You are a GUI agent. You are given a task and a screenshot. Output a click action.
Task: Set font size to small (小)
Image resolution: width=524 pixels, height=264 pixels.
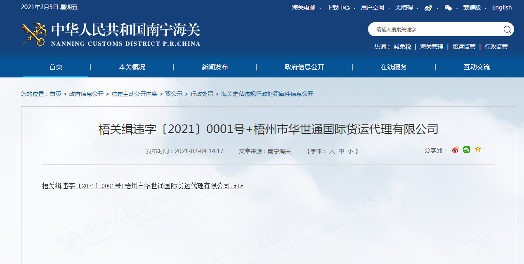coord(350,151)
